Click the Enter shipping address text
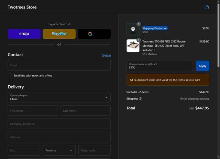 pos(195,99)
